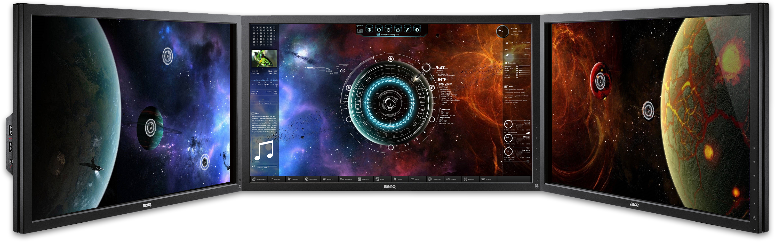The height and width of the screenshot is (242, 775).
Task: Open Int Explorer from the dock
Action: click(259, 179)
